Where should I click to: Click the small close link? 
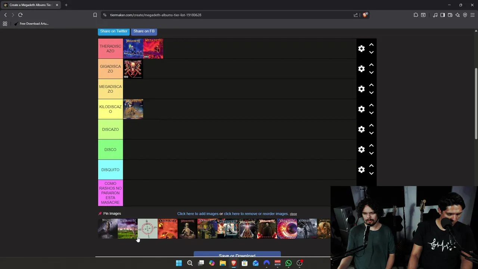point(293,214)
